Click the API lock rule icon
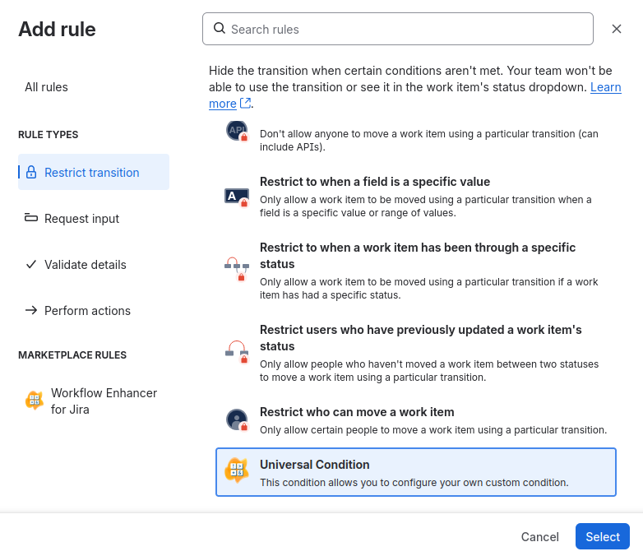643x556 pixels. point(237,131)
